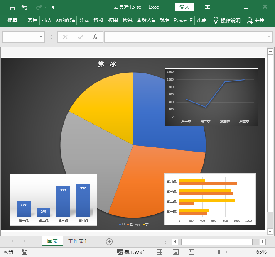Screen dimensions: 275x257
Task: Open the 版面配置 ribbon tab
Action: (x=66, y=20)
